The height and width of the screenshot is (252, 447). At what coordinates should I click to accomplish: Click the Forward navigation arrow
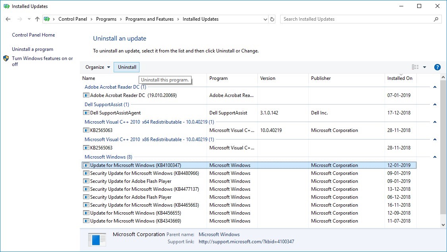pyautogui.click(x=20, y=19)
